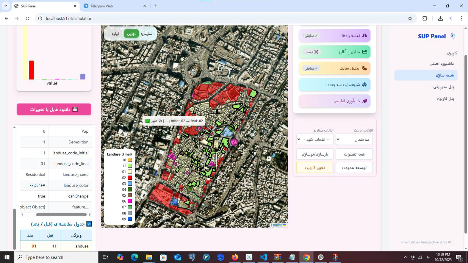Click legend swatch for landuse 02
This screenshot has height=263, width=468.
[x=130, y=178]
